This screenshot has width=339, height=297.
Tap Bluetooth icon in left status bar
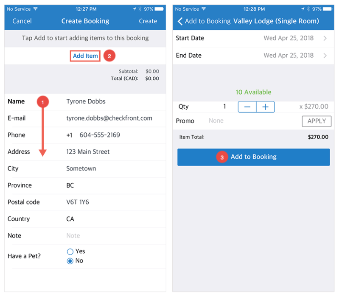point(140,9)
